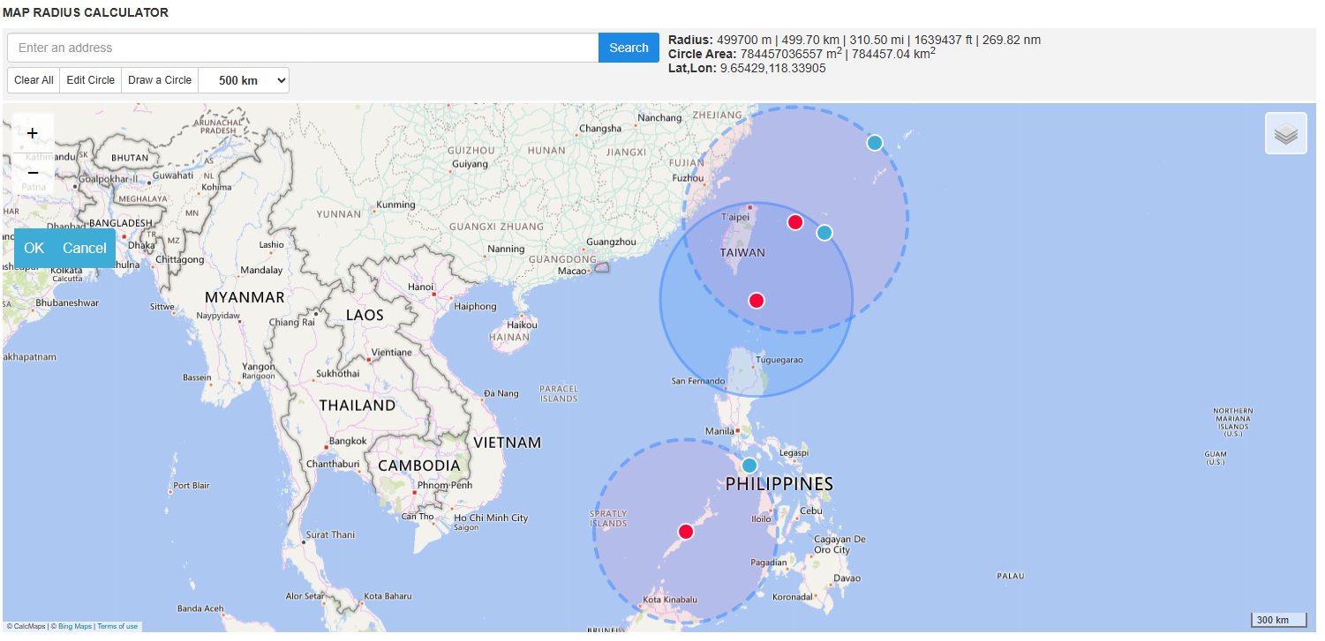Click the VIETNAM country label
This screenshot has width=1325, height=641.
click(507, 443)
